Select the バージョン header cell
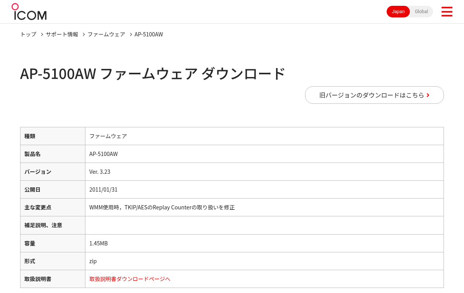 pos(53,171)
